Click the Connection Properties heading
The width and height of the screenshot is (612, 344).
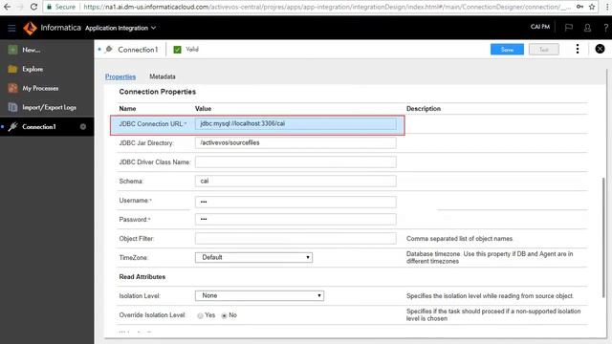(x=157, y=92)
